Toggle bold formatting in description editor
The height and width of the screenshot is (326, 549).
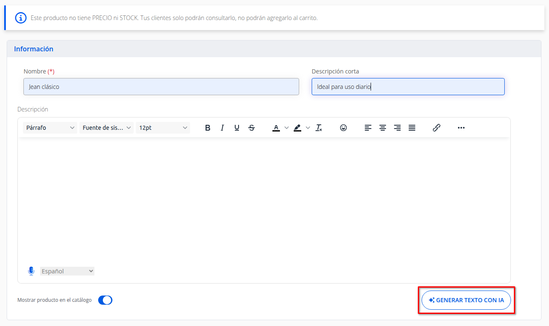pos(208,128)
